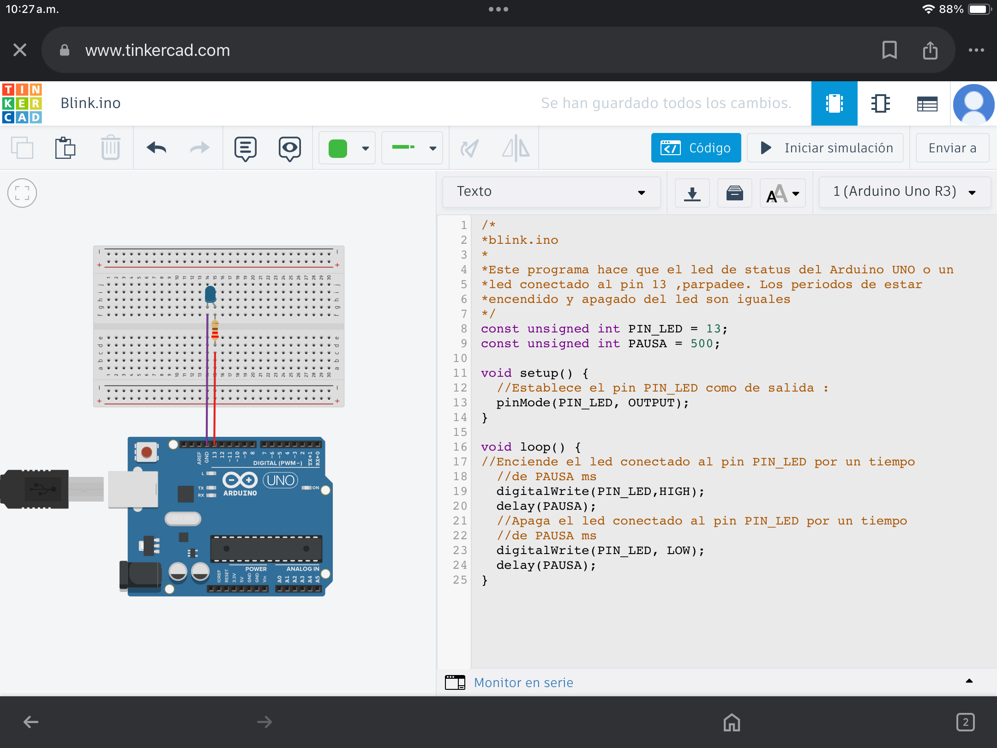Expand the Monitor en serie panel
This screenshot has width=997, height=748.
click(x=523, y=682)
